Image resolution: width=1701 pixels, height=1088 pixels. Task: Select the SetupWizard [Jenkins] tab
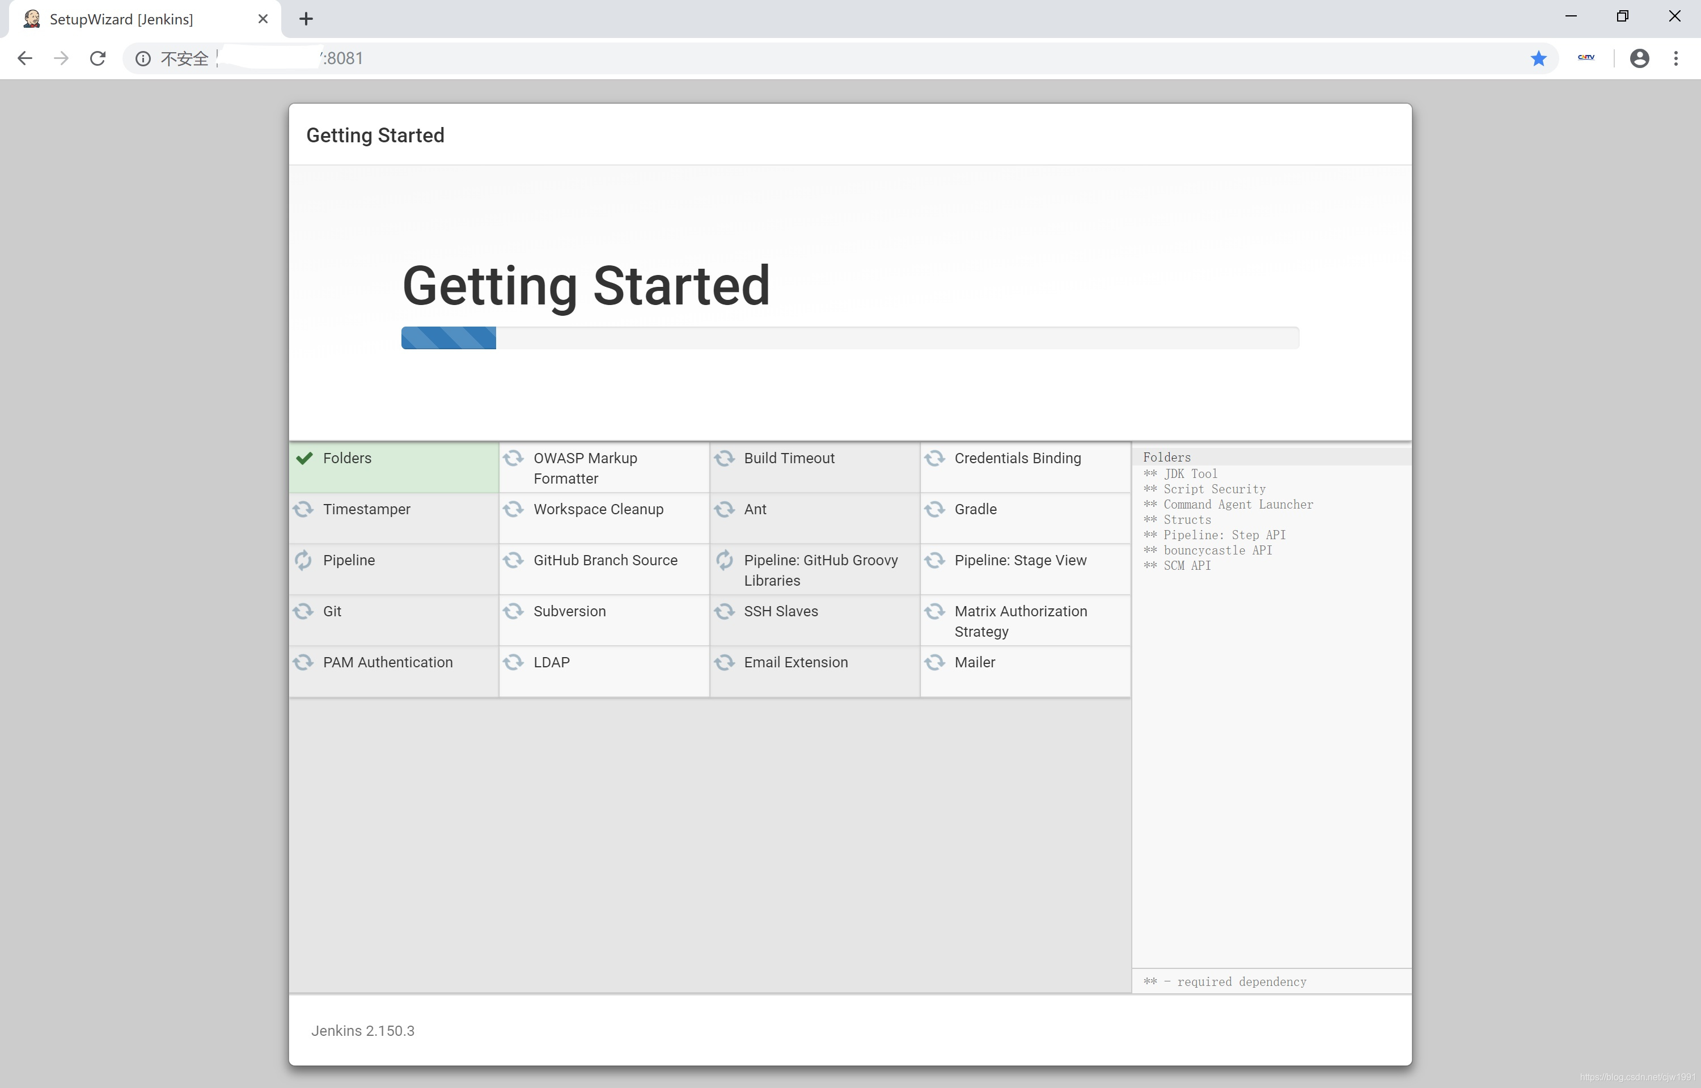tap(145, 19)
